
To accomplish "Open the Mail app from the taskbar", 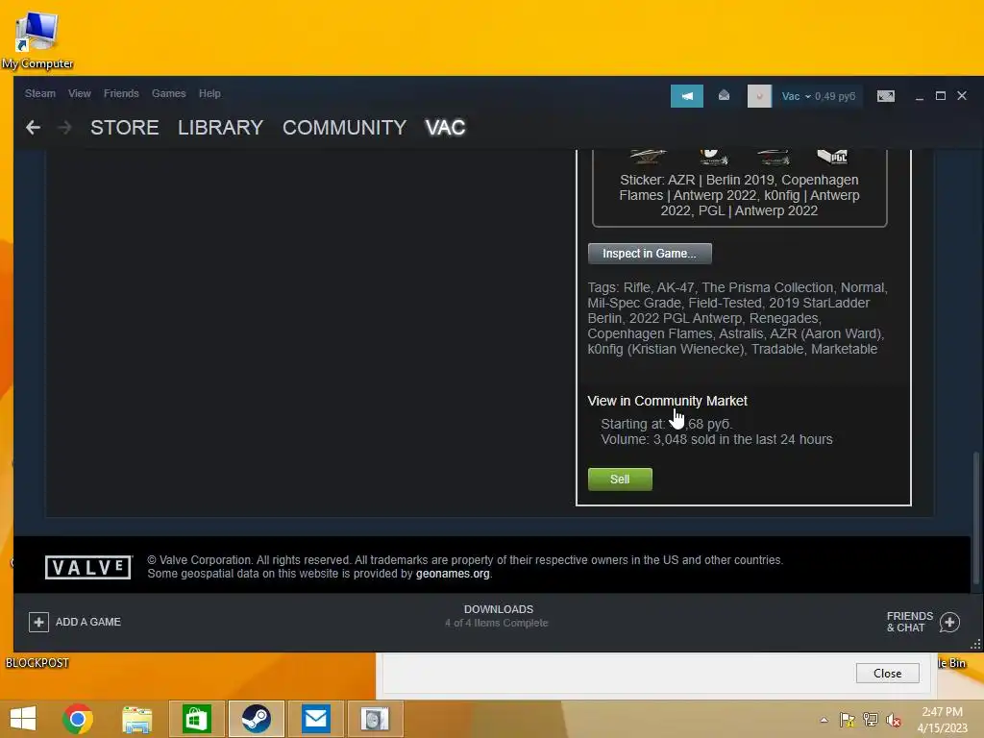I will point(315,719).
